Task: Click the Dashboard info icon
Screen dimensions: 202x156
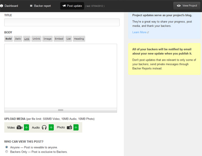Action: (x=2, y=6)
